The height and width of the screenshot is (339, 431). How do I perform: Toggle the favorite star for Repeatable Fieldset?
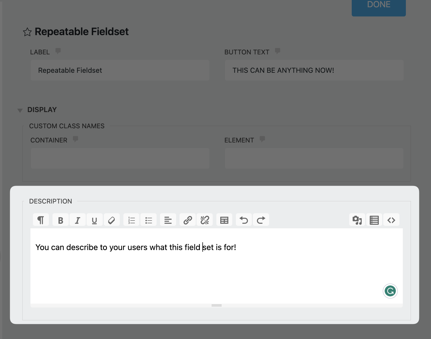point(27,32)
